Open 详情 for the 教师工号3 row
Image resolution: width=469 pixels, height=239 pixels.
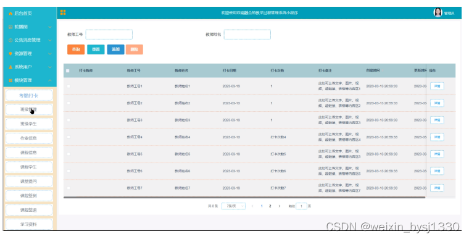[437, 120]
